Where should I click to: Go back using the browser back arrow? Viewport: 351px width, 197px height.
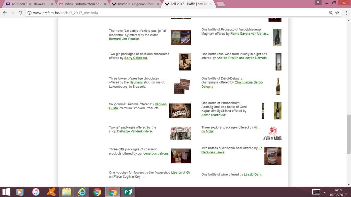(5, 13)
